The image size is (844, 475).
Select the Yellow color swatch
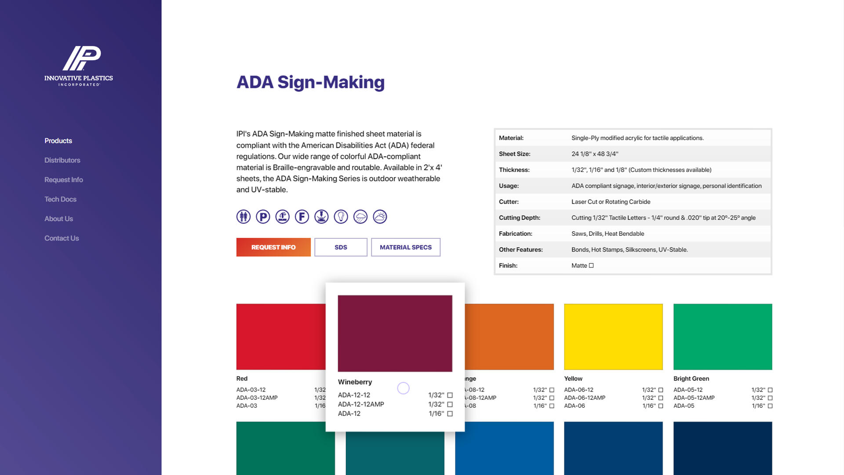coord(613,336)
